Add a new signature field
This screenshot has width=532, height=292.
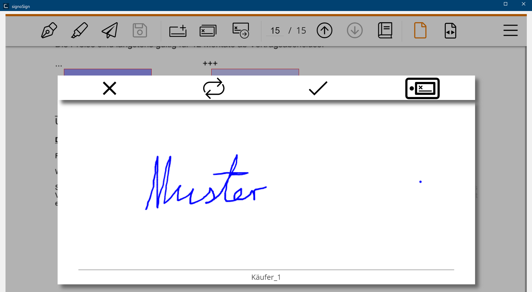coord(178,31)
